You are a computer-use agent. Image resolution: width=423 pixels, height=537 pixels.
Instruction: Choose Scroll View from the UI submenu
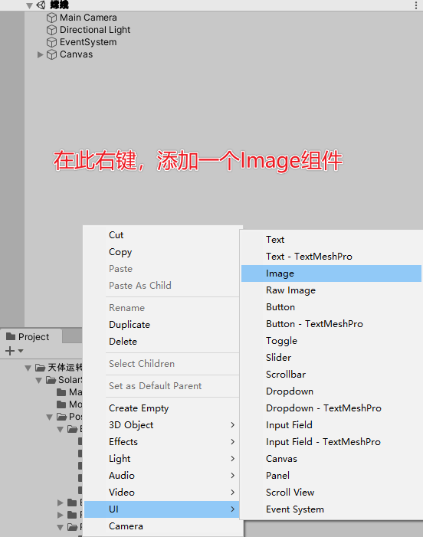[331, 492]
